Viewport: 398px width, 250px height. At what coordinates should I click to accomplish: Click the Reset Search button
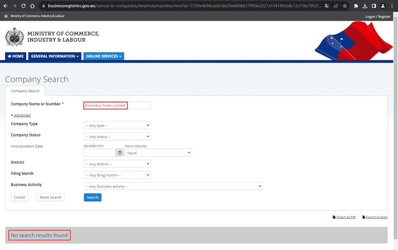tap(51, 197)
